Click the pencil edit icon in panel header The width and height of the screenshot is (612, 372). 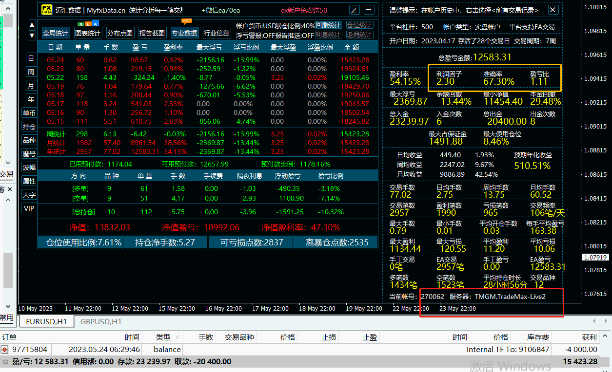tap(355, 10)
